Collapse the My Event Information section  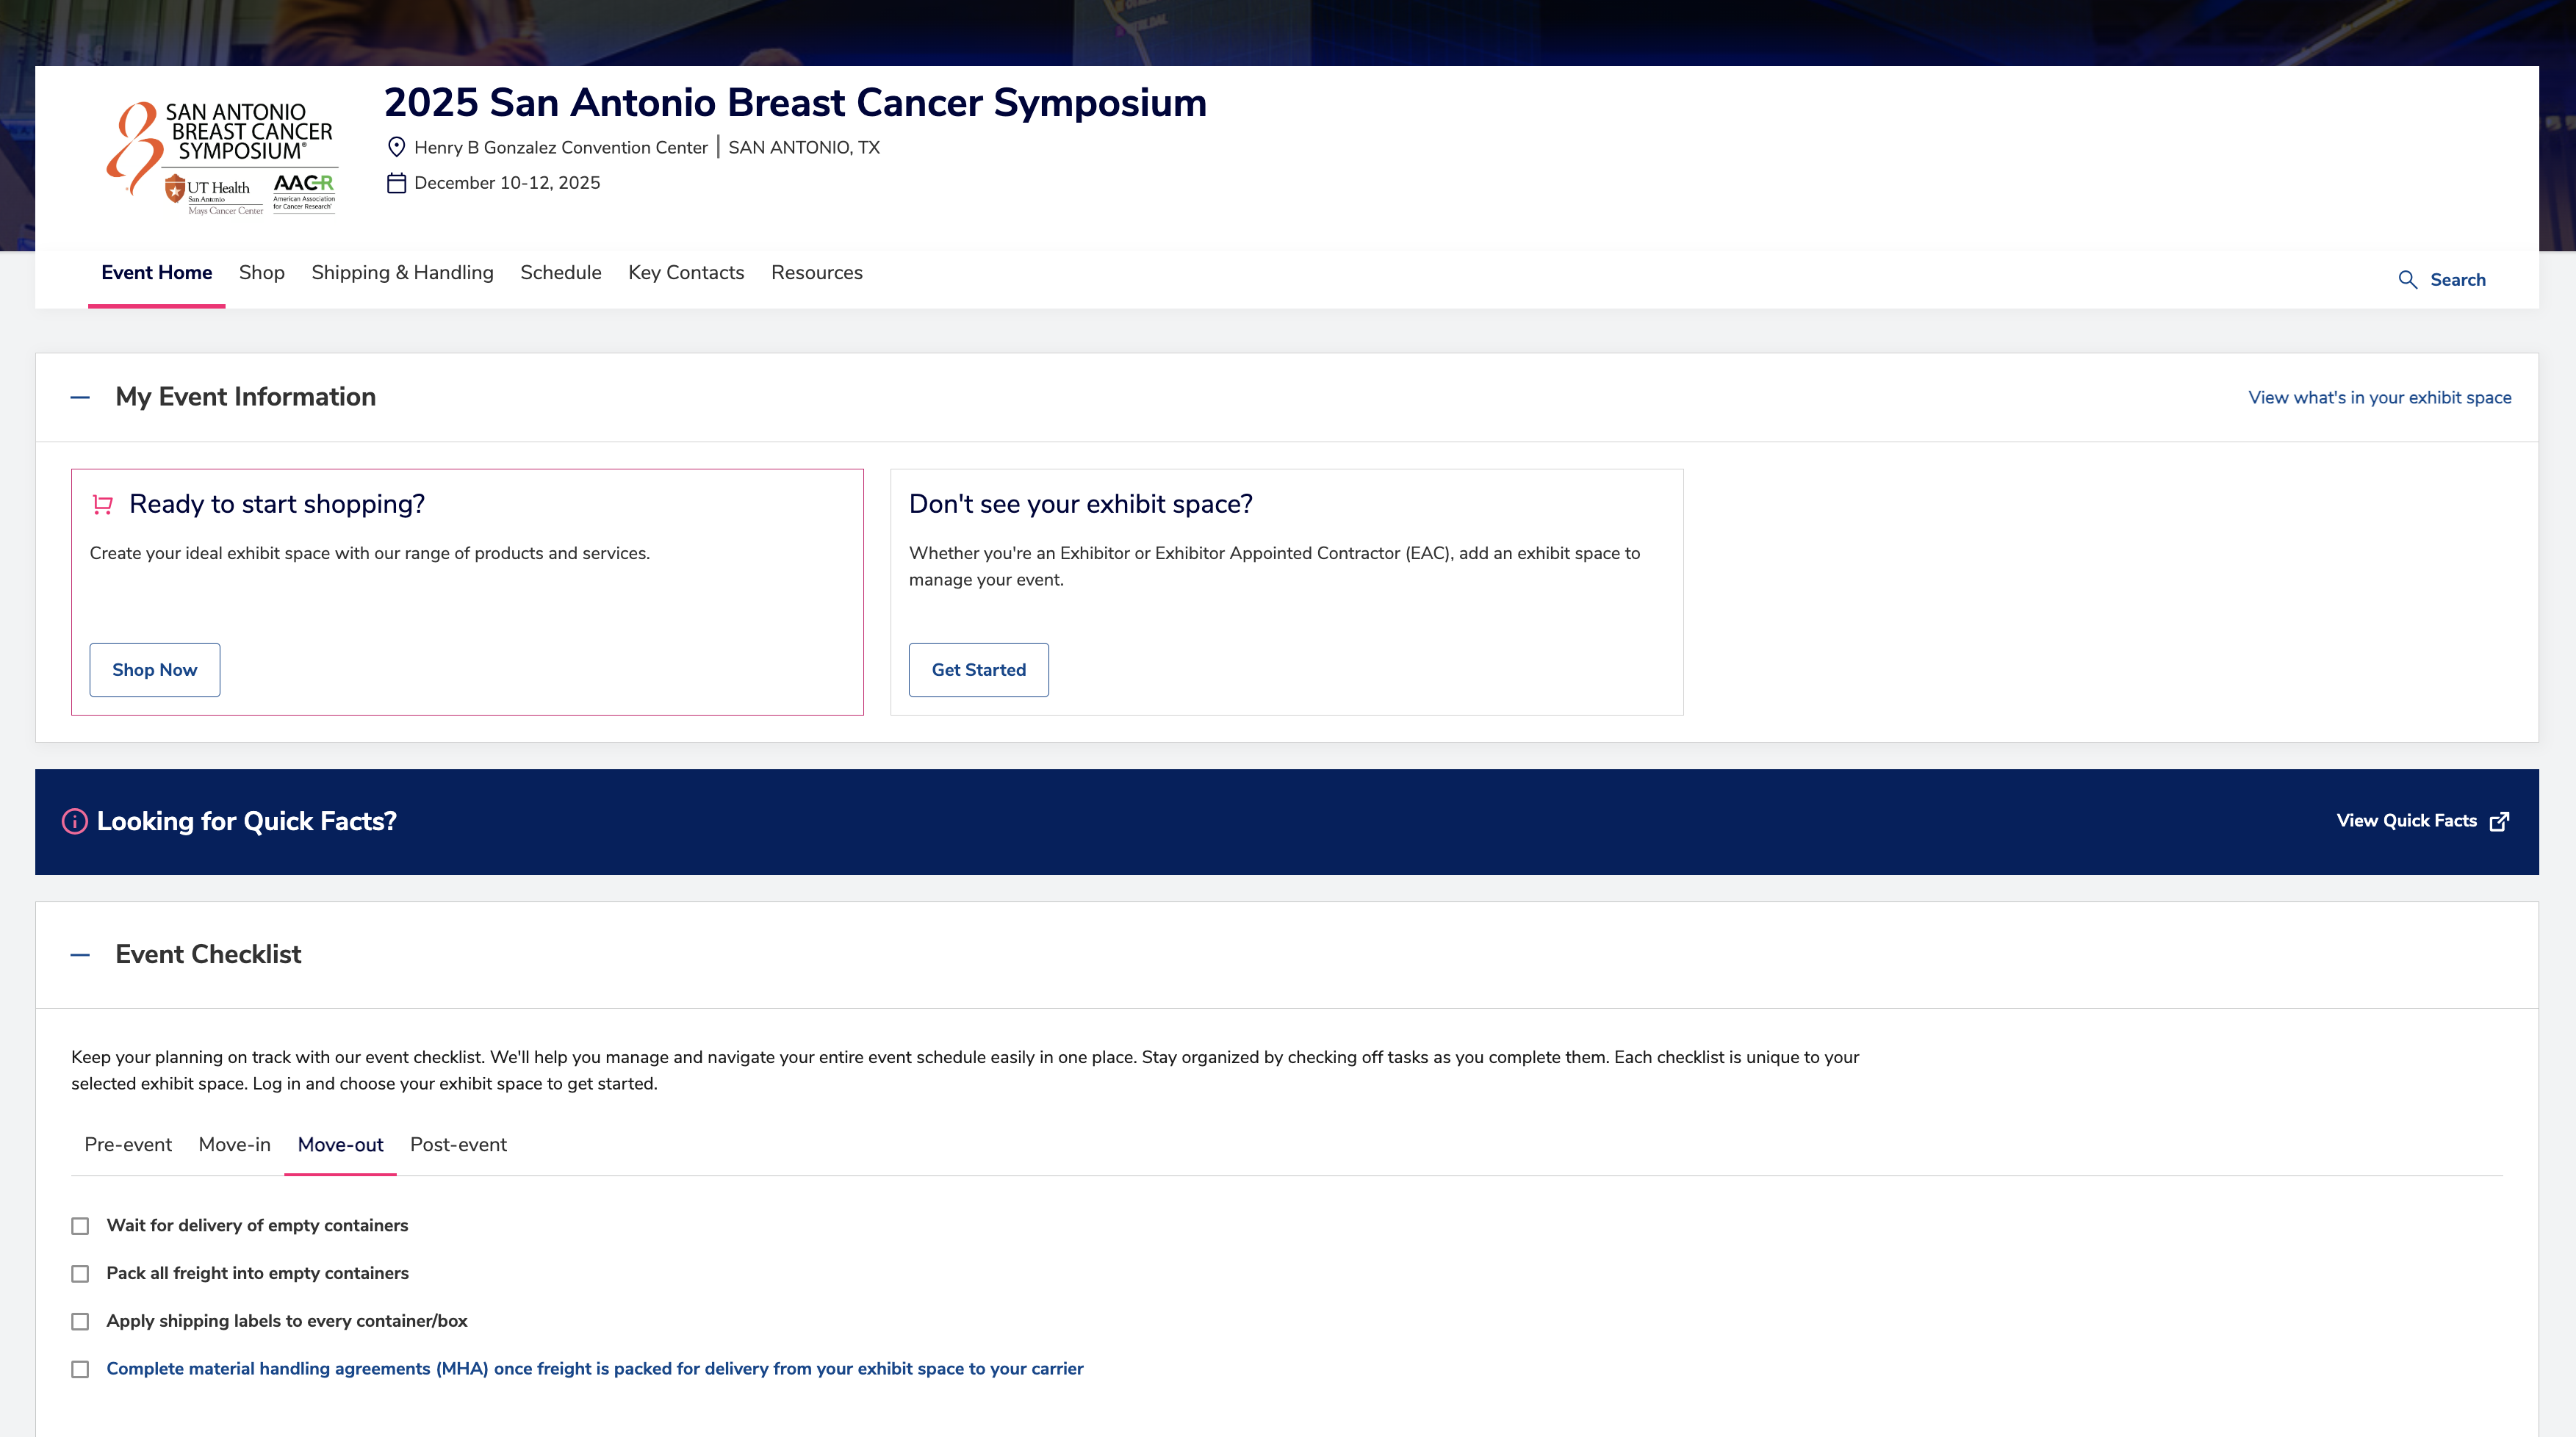pyautogui.click(x=80, y=398)
